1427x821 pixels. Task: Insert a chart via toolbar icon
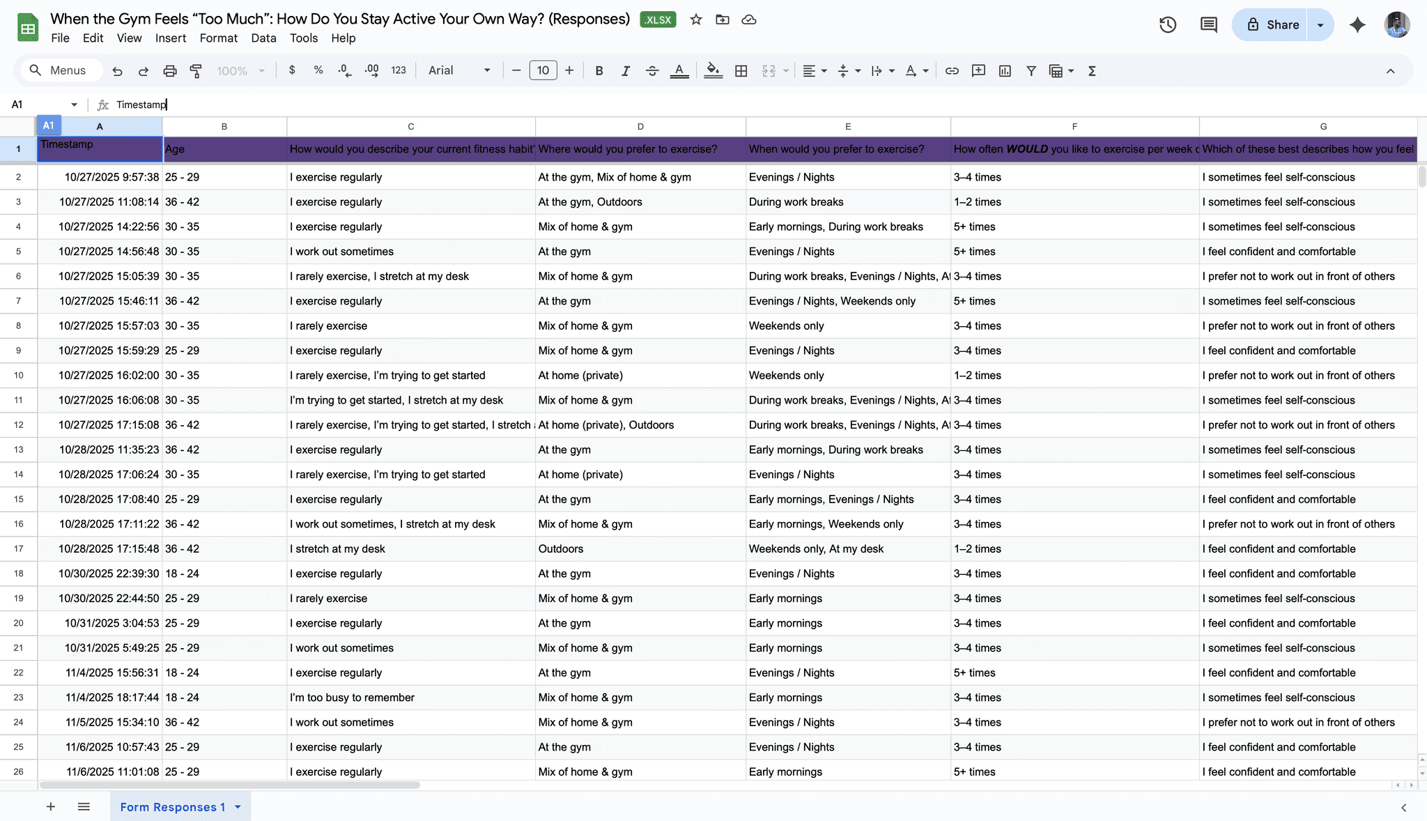click(1005, 70)
